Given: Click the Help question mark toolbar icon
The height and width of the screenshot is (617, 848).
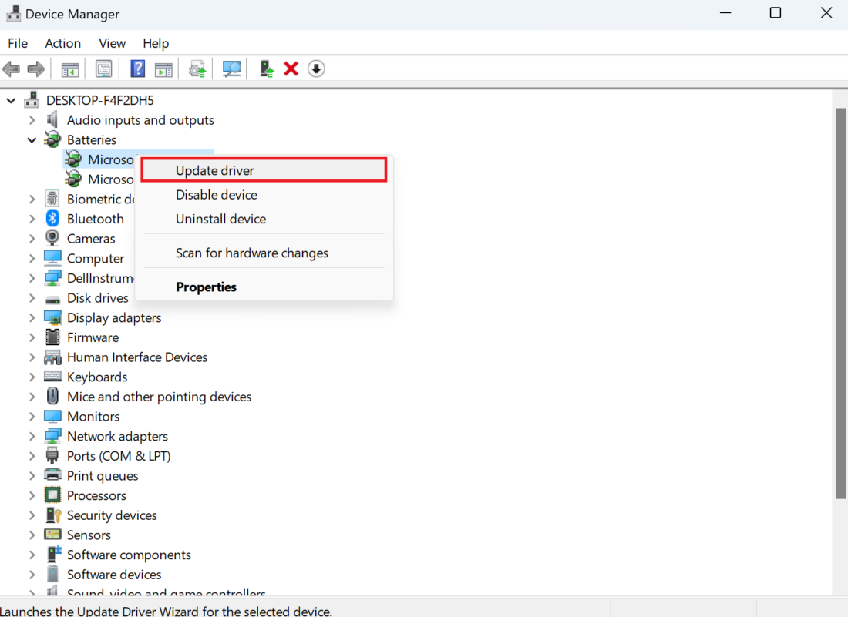Looking at the screenshot, I should coord(138,69).
